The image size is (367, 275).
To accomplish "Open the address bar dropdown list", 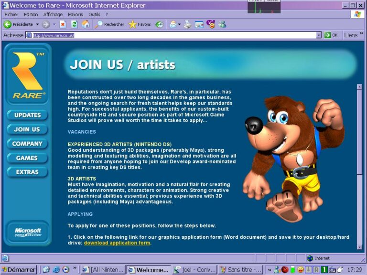I will tap(319, 35).
